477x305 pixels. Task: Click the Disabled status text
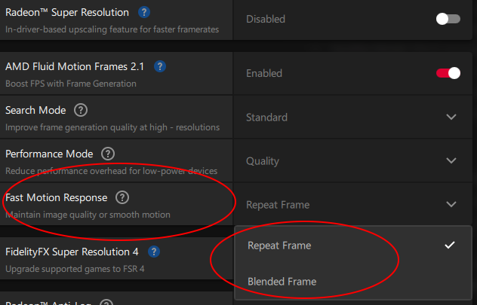coord(265,20)
